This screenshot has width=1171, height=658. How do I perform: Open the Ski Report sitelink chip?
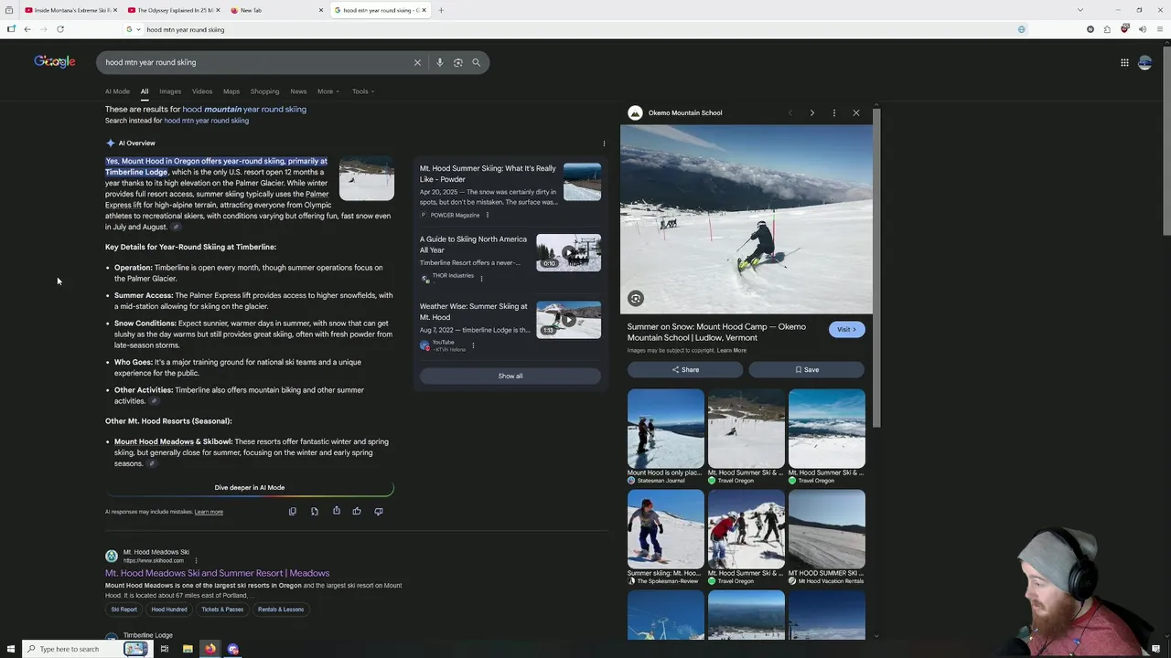(124, 610)
